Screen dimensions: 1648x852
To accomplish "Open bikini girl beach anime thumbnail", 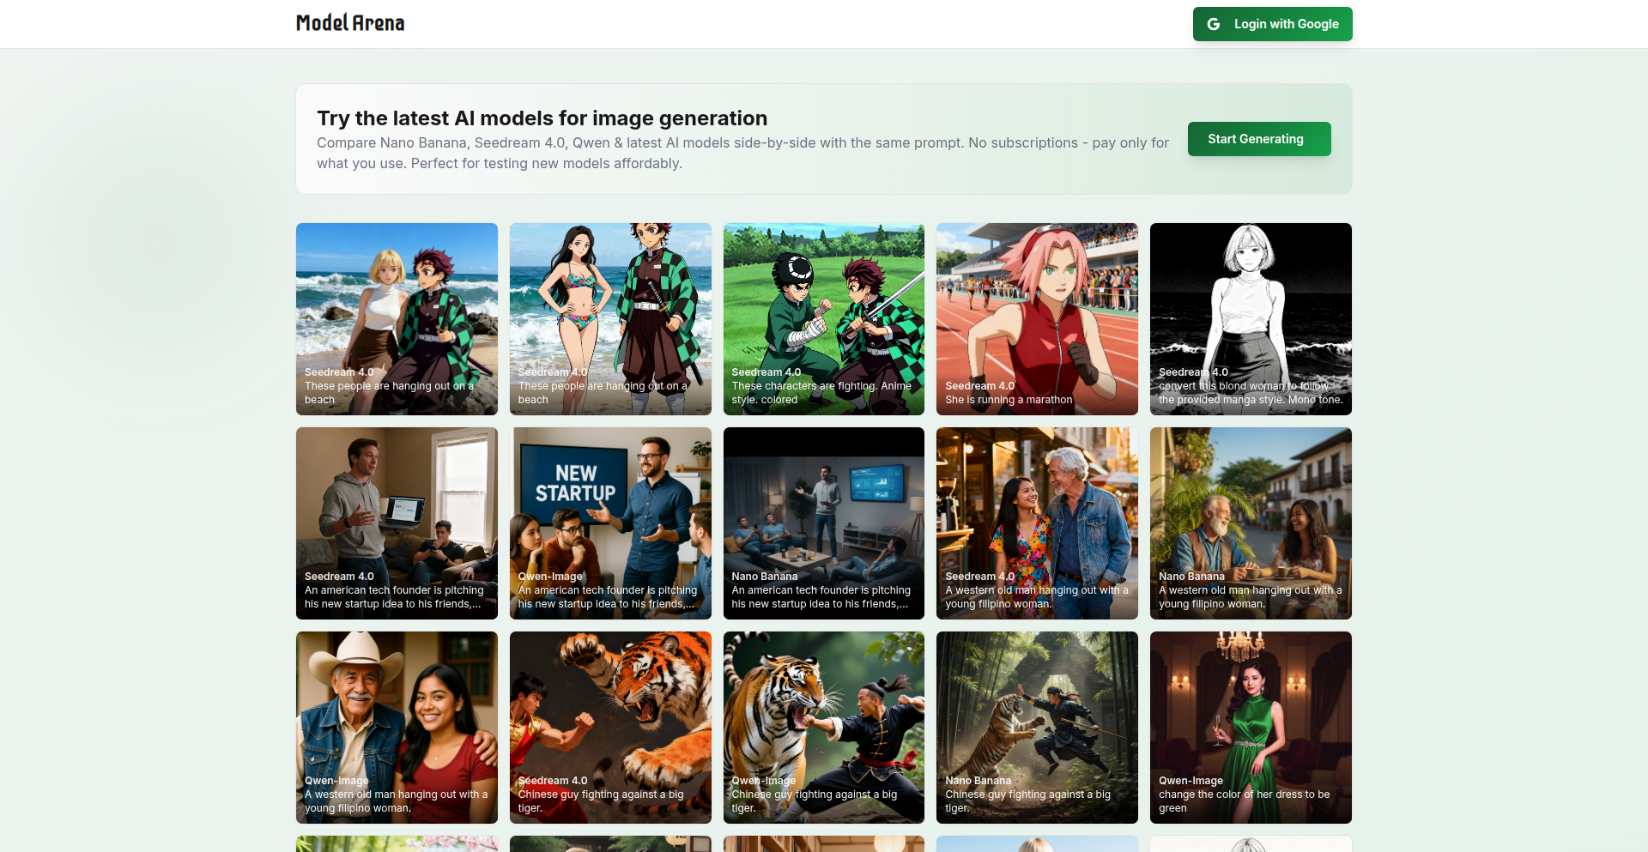I will (x=610, y=319).
